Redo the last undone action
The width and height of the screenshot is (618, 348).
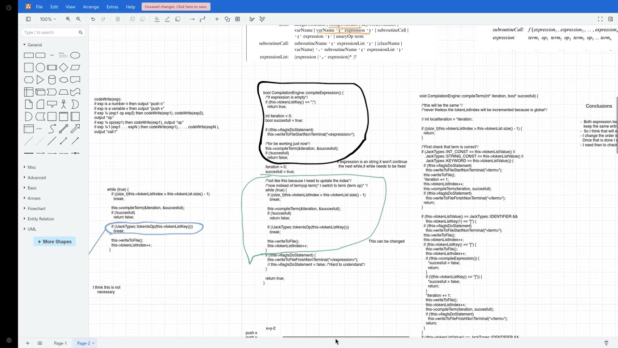(x=103, y=19)
